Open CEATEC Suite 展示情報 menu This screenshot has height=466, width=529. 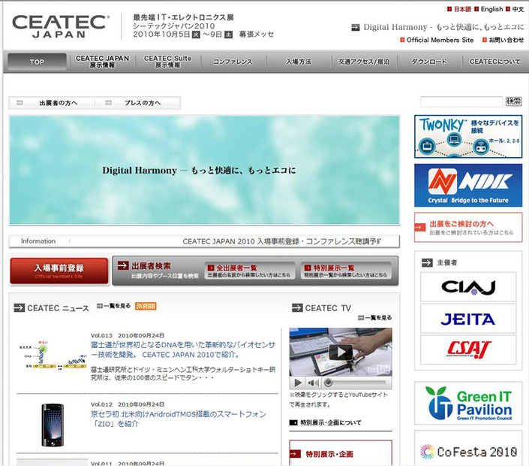[x=167, y=62]
